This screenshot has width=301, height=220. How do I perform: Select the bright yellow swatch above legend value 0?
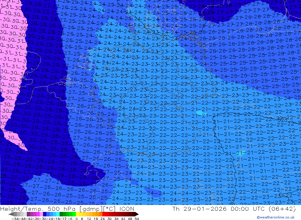78,214
